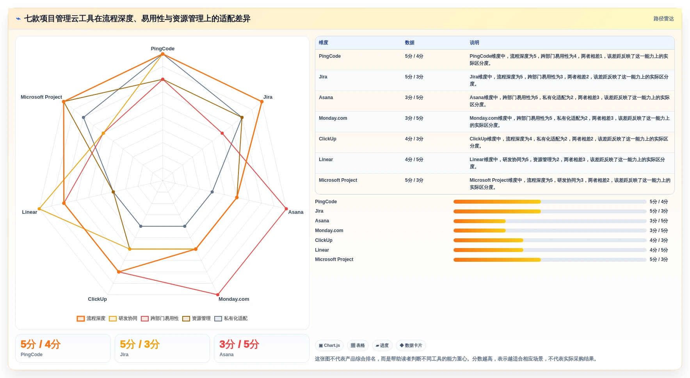
Task: Open the PingCode 5分 / 4分 summary card
Action: pos(63,348)
